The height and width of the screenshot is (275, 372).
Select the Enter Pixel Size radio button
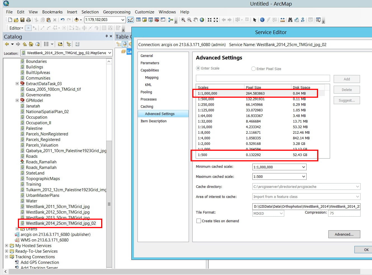click(253, 69)
